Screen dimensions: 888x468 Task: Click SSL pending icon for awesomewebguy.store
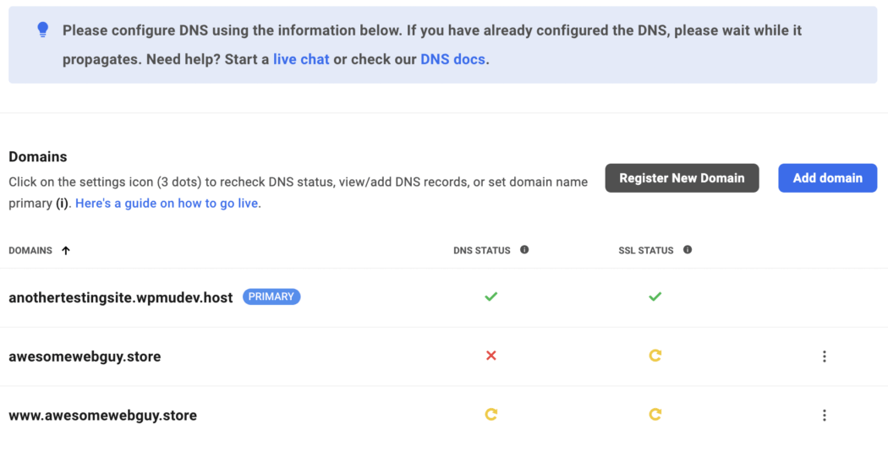click(655, 356)
